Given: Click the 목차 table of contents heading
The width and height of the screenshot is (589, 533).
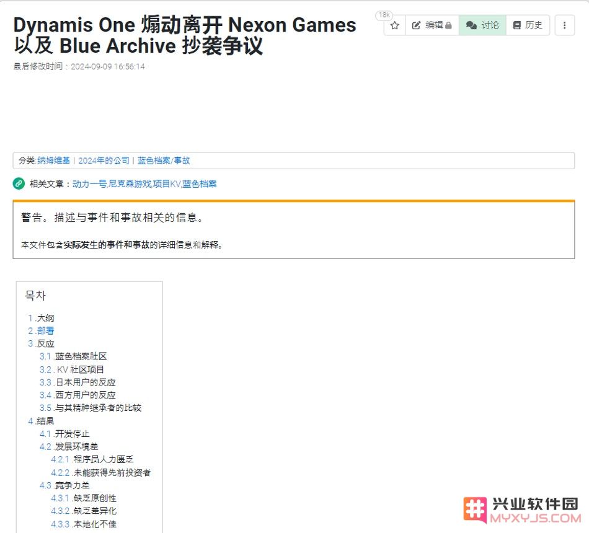Looking at the screenshot, I should pos(35,296).
